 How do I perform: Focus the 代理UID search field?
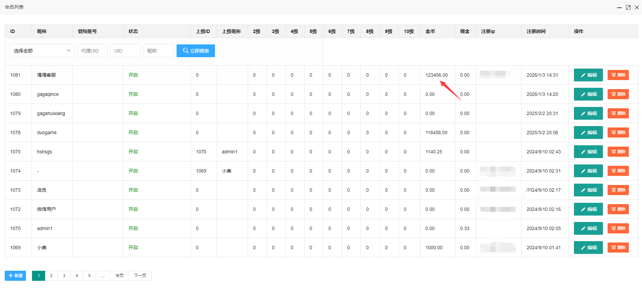pyautogui.click(x=92, y=51)
